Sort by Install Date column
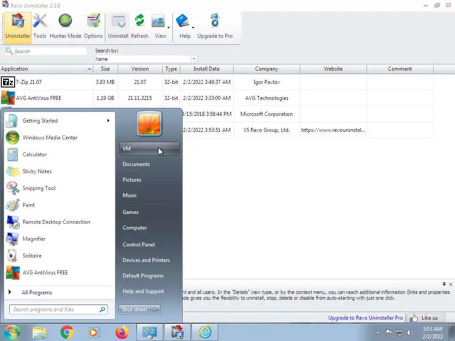Screen dimensions: 455x341 click(x=207, y=69)
